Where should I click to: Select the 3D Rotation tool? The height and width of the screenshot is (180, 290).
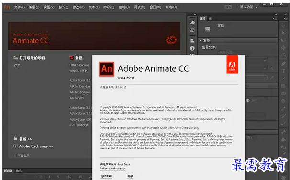tap(283, 48)
